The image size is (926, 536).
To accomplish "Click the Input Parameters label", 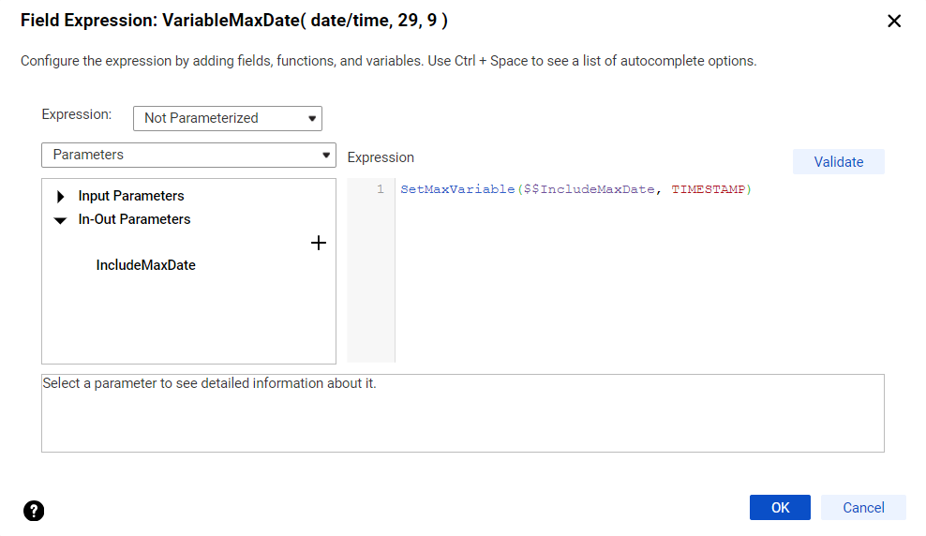I will [131, 196].
